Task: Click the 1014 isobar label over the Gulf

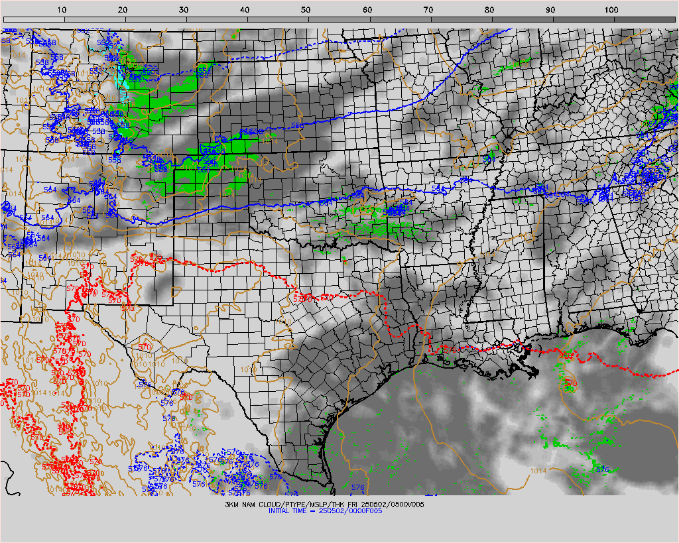Action: (x=538, y=471)
